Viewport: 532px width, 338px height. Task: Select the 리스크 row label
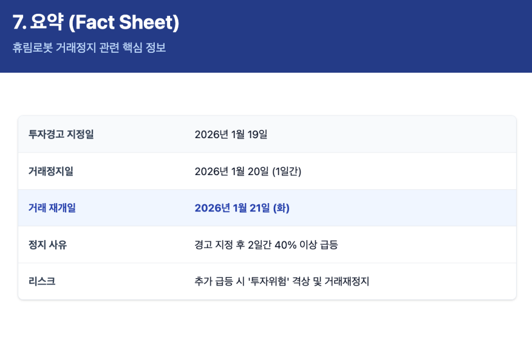tap(42, 282)
